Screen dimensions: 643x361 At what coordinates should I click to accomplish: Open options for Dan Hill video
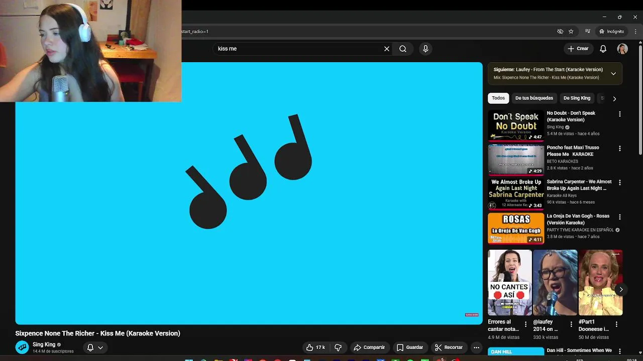pyautogui.click(x=620, y=351)
